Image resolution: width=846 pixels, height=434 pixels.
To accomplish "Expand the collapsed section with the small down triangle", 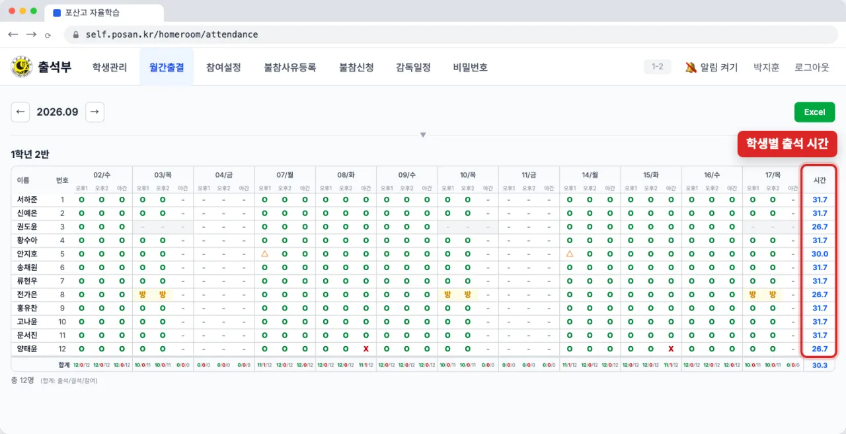I will click(x=423, y=135).
